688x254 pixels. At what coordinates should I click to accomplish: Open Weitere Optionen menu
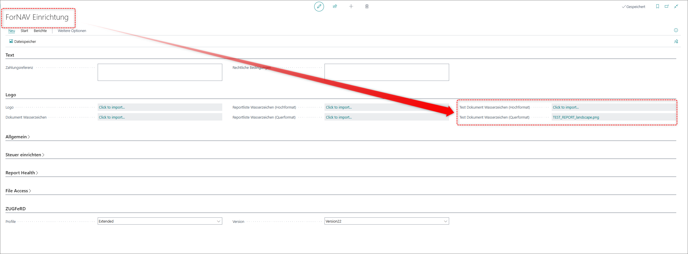click(72, 31)
